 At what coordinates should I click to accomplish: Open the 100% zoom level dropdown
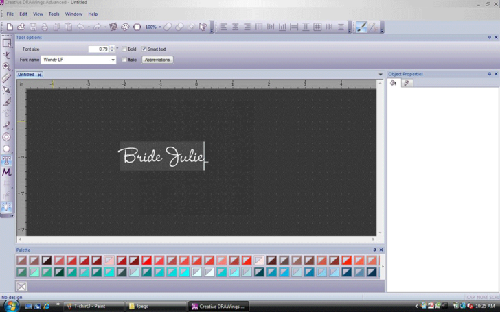coord(160,27)
